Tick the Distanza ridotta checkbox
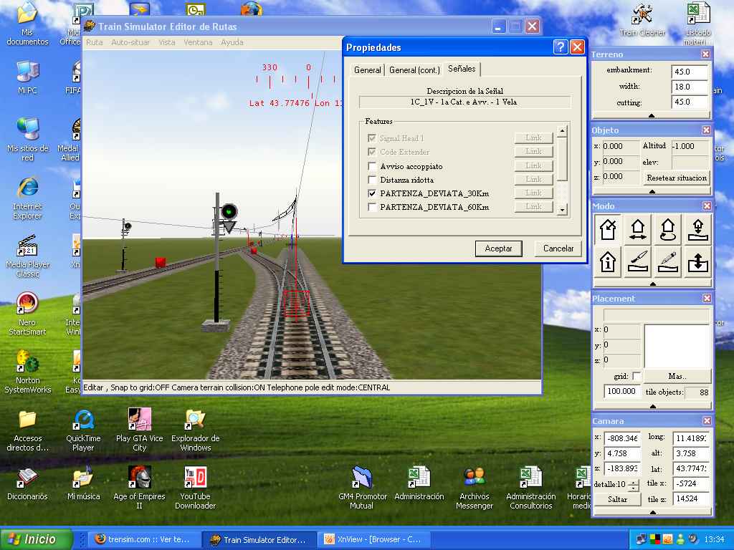Screen dimensions: 734x550 click(x=372, y=180)
